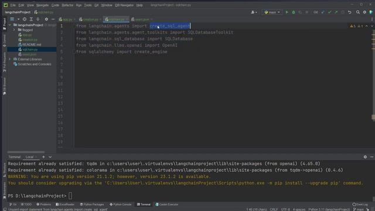Open the Refactor menu
The width and height of the screenshot is (375, 211).
point(67,5)
